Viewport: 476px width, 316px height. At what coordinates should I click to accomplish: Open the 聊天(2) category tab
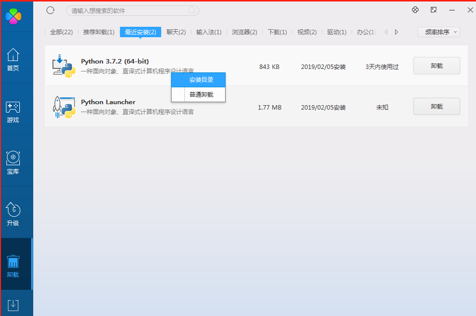(x=176, y=32)
